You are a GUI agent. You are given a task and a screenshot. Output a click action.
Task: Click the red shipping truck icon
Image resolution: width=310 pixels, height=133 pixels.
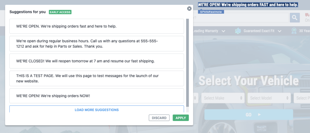click(x=307, y=15)
